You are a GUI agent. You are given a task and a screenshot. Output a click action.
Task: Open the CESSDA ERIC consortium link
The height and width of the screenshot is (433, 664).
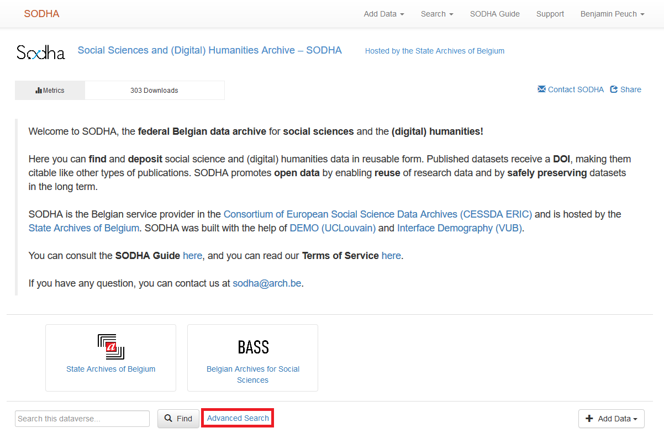point(378,214)
